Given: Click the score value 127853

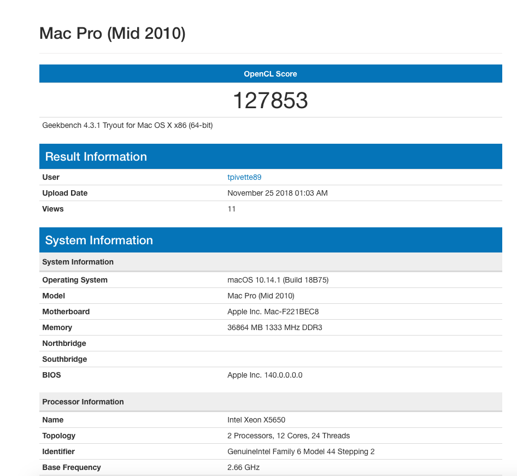Looking at the screenshot, I should [x=271, y=100].
